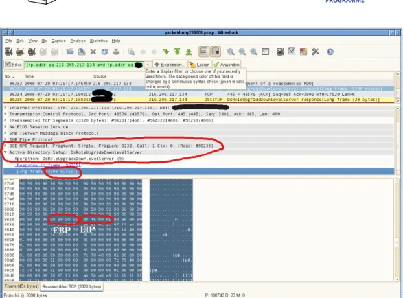Click into the display filter field
Image resolution: width=403 pixels, height=298 pixels.
point(84,65)
